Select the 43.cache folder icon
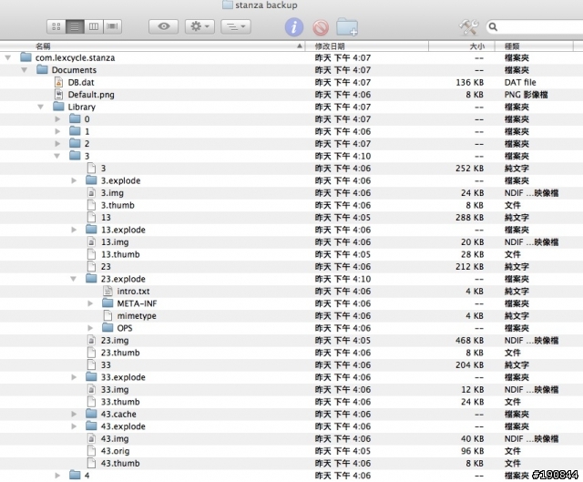The width and height of the screenshot is (583, 482). (91, 413)
